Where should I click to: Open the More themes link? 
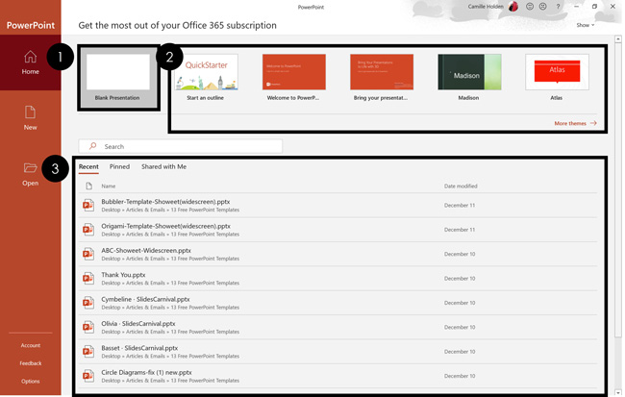click(575, 123)
